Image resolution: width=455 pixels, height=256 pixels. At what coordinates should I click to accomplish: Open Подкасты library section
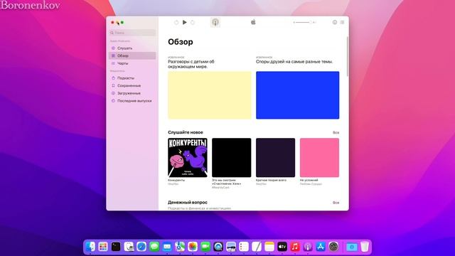coord(132,78)
